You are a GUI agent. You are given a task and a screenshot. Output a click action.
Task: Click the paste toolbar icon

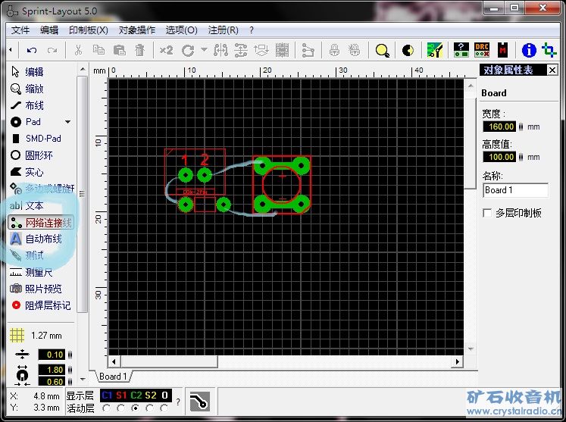coord(119,51)
